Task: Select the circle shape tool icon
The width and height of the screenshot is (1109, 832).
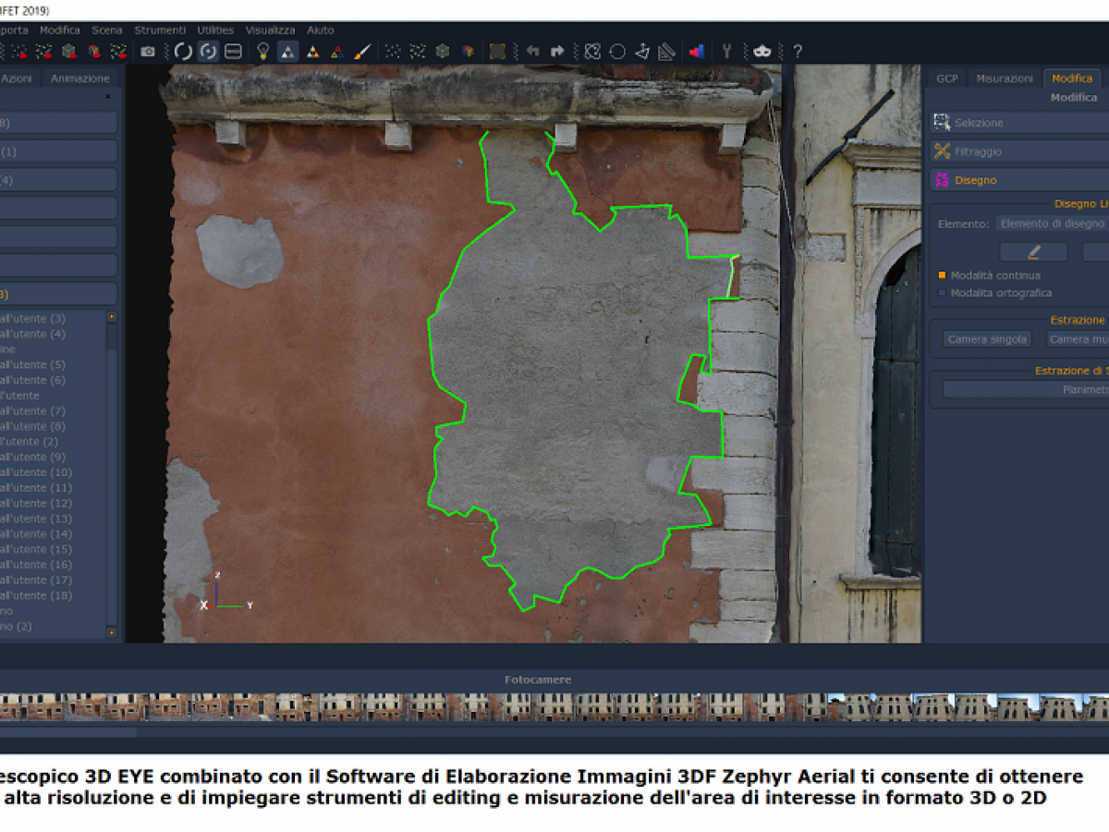Action: [617, 51]
